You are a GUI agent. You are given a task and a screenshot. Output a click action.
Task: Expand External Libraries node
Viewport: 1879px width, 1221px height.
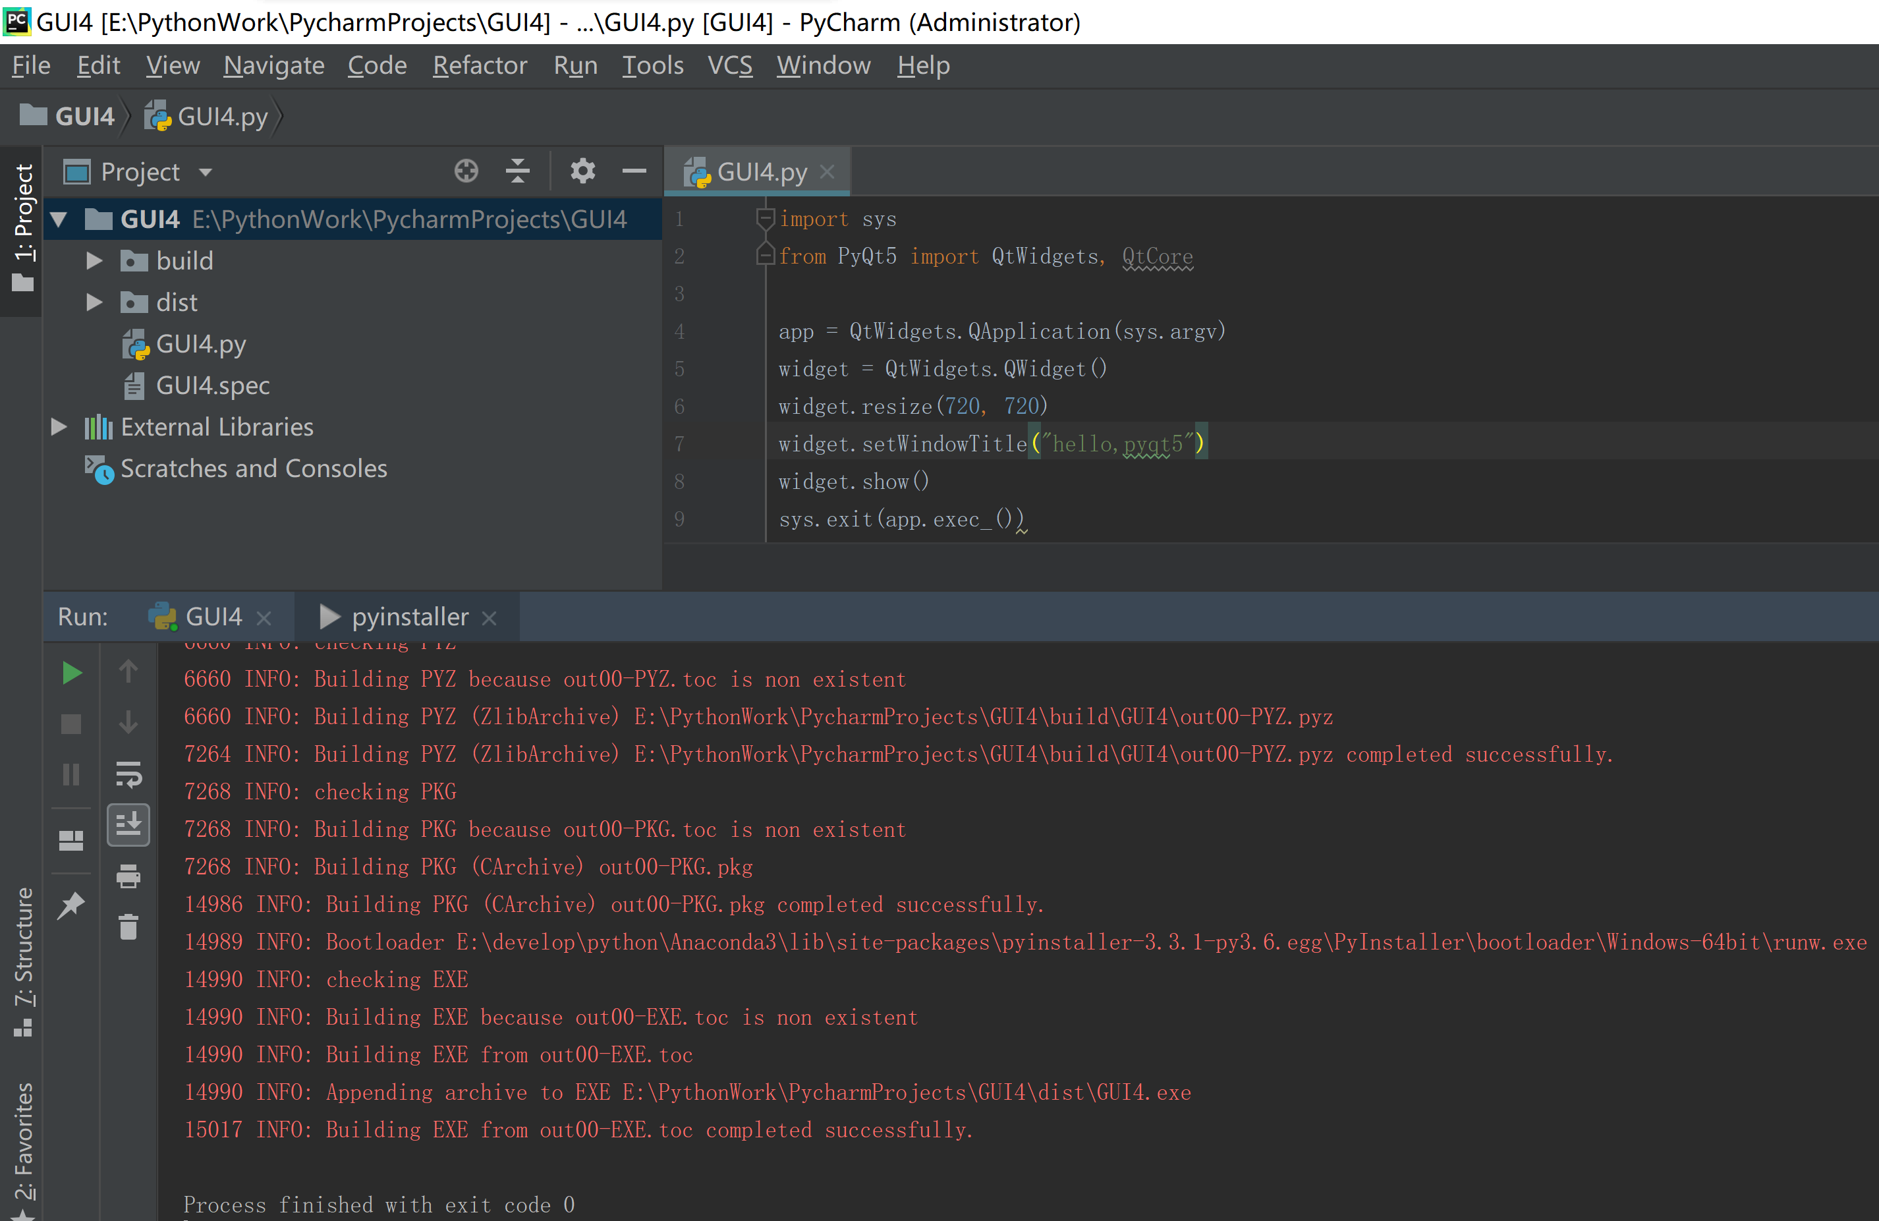coord(59,427)
